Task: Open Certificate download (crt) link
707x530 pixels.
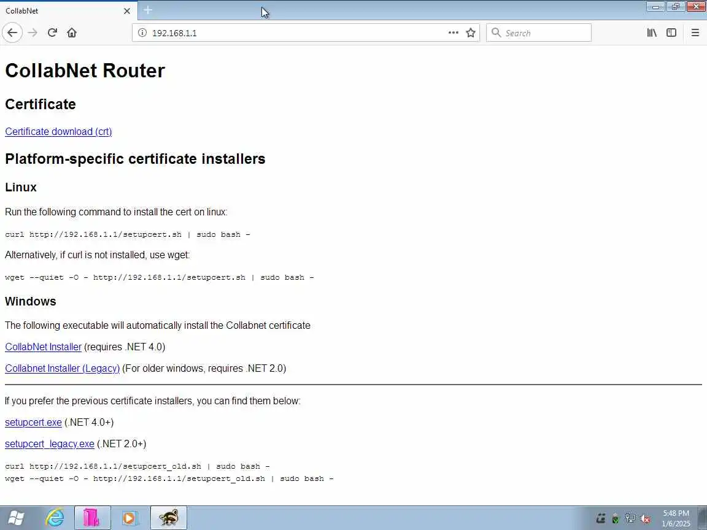Action: click(58, 132)
